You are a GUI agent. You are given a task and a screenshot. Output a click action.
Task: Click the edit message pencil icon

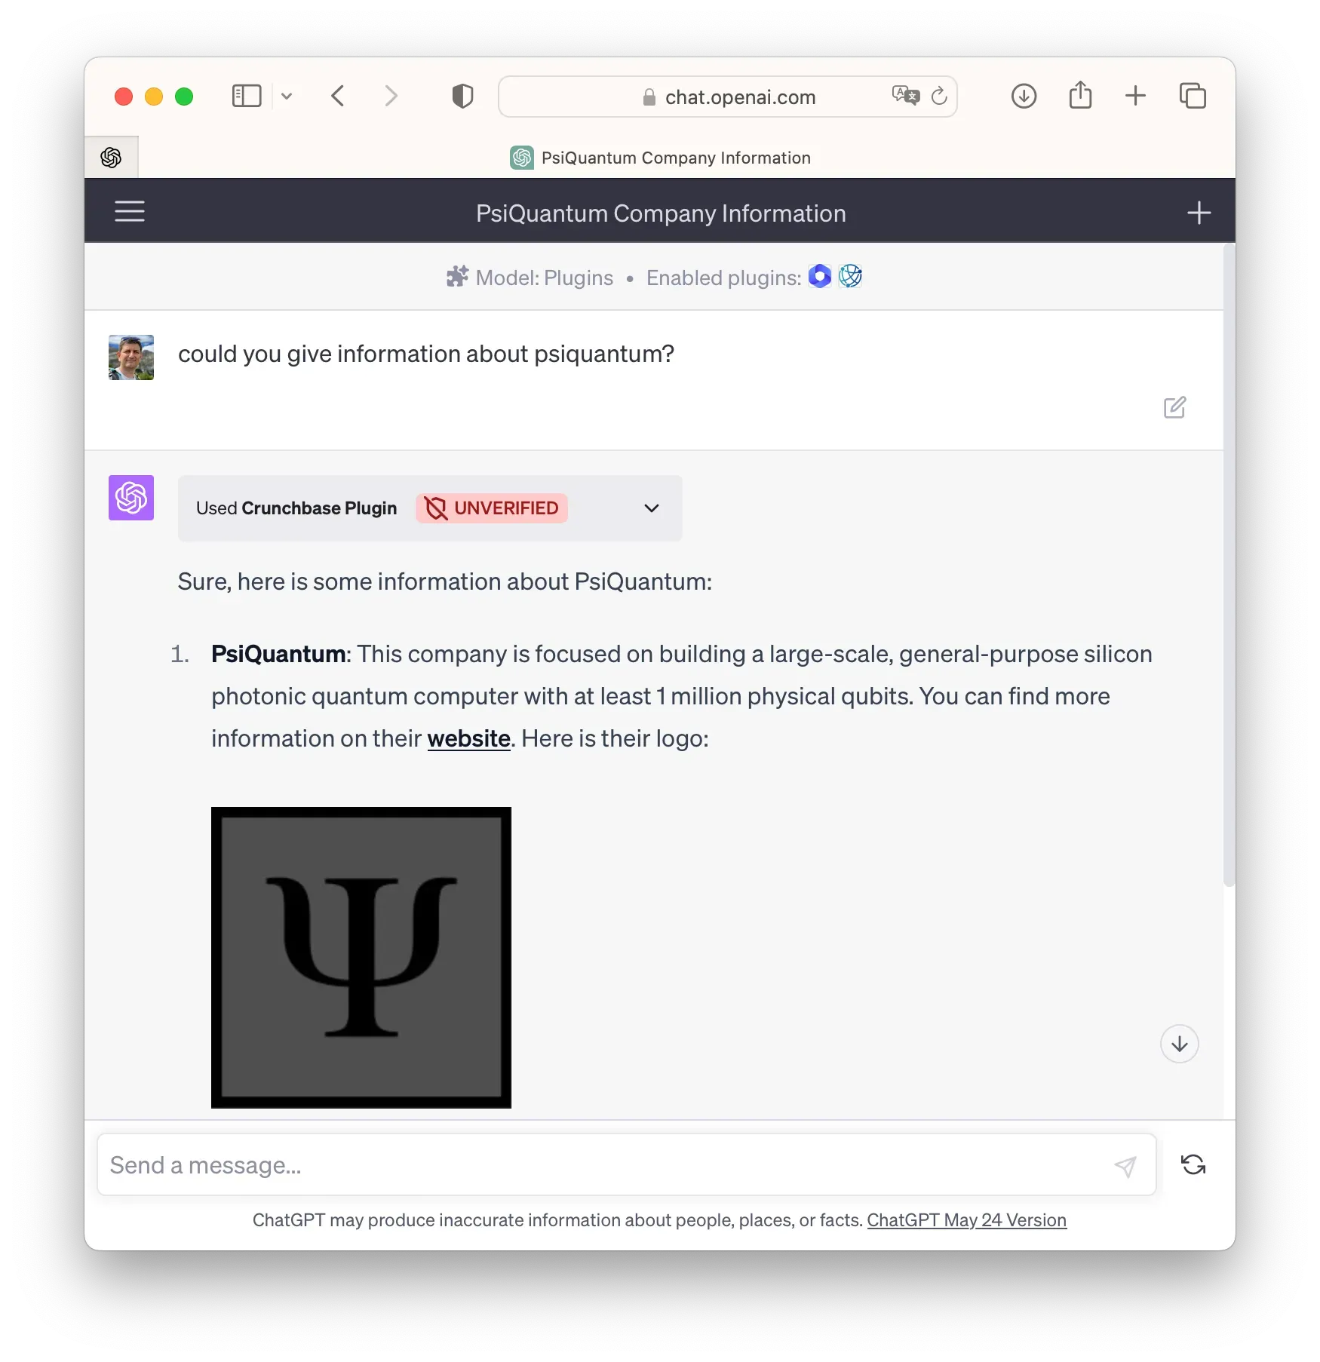pos(1174,407)
